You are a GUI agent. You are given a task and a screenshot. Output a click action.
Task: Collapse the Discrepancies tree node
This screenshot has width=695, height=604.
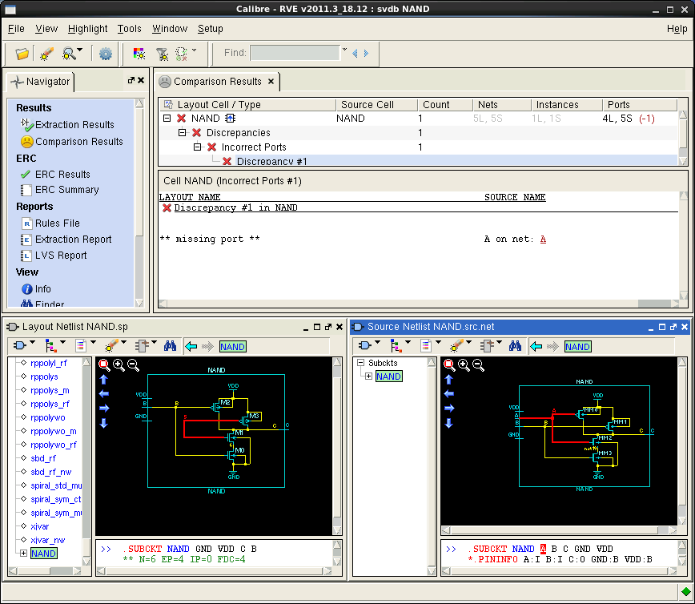183,133
